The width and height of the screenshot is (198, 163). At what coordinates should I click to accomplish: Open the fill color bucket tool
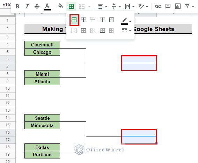click(x=61, y=6)
